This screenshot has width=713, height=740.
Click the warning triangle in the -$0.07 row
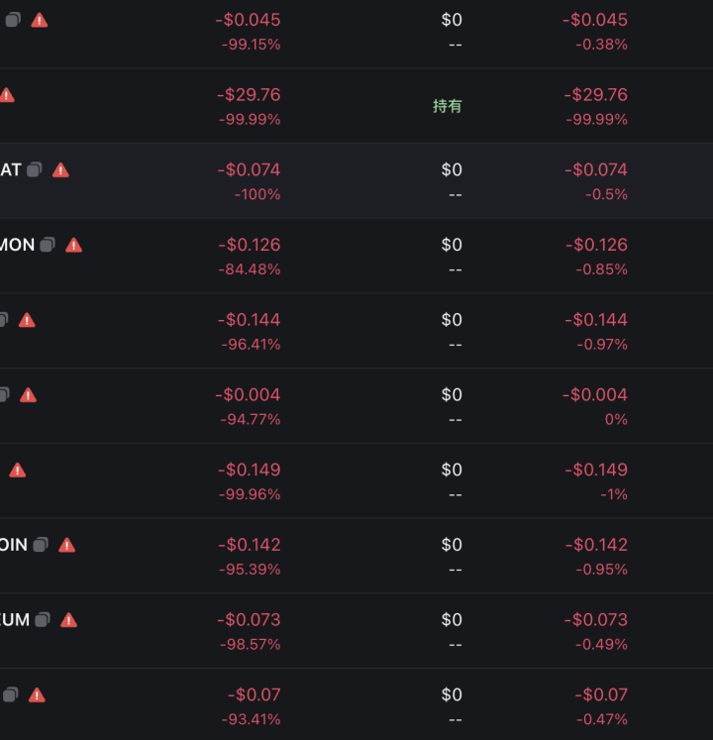click(x=37, y=695)
